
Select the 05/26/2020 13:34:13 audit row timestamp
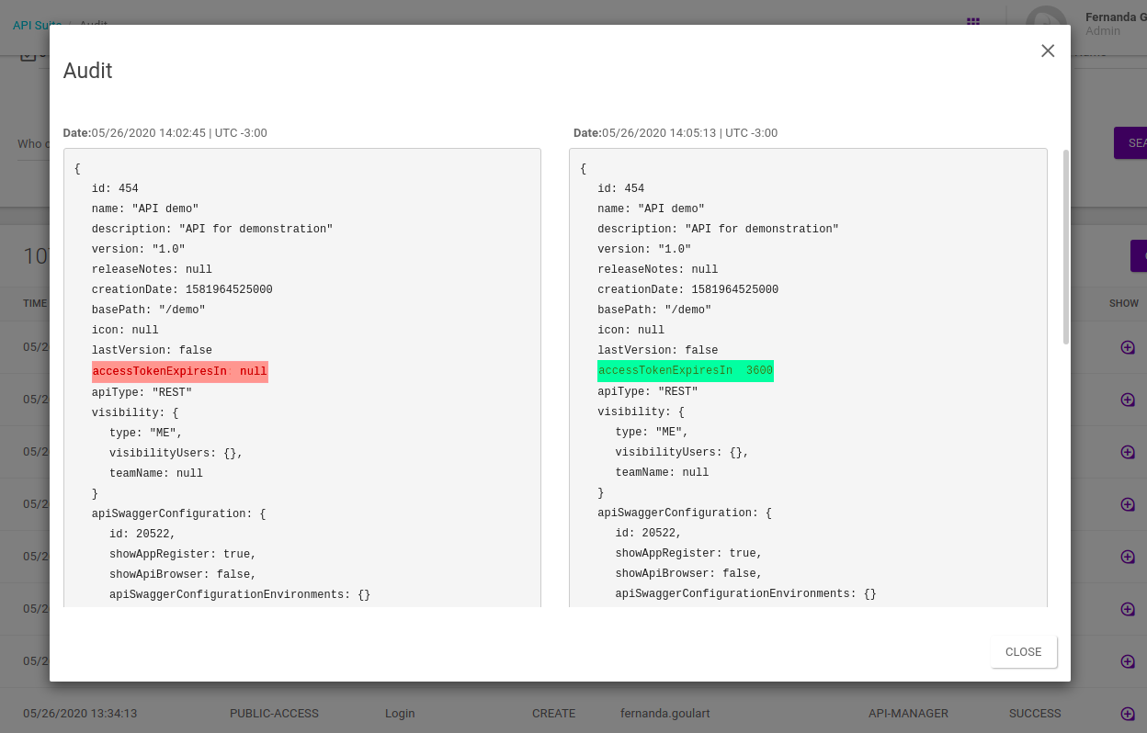pos(80,714)
